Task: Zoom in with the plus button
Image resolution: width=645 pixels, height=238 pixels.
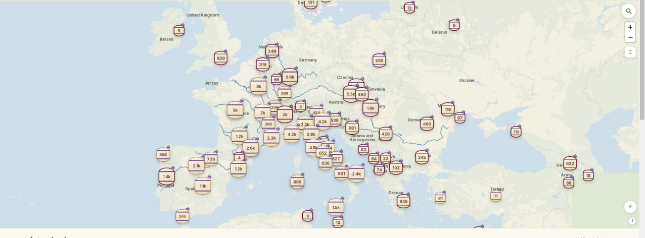Action: (630, 27)
